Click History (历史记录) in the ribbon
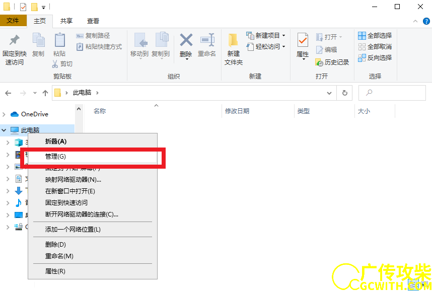 (332, 62)
